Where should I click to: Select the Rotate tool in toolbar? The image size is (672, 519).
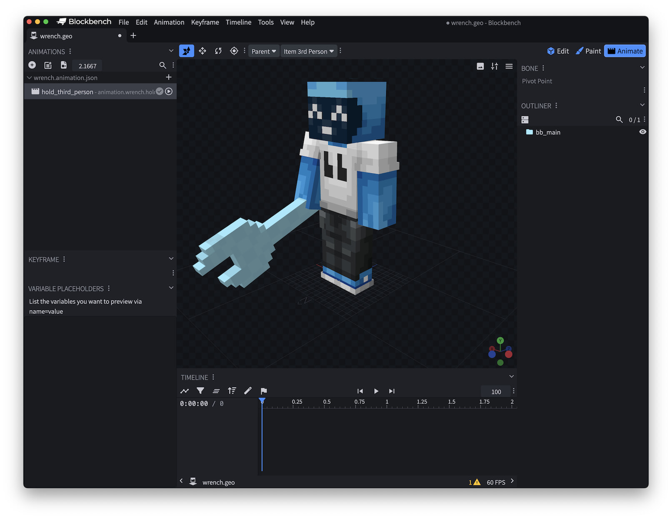pos(218,51)
